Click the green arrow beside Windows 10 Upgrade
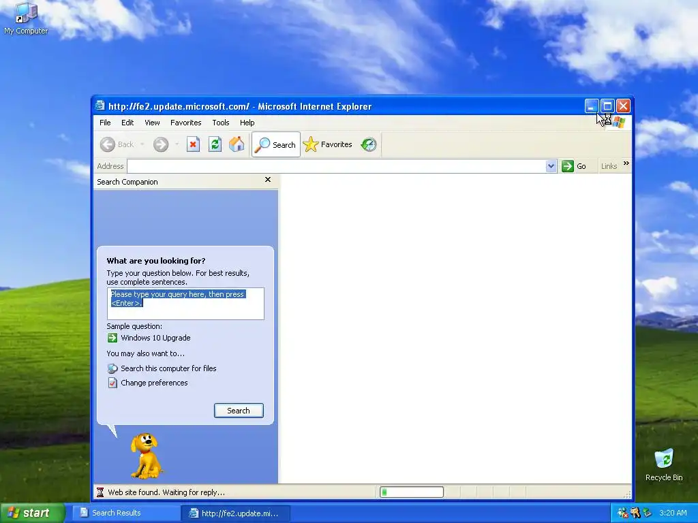 (112, 338)
